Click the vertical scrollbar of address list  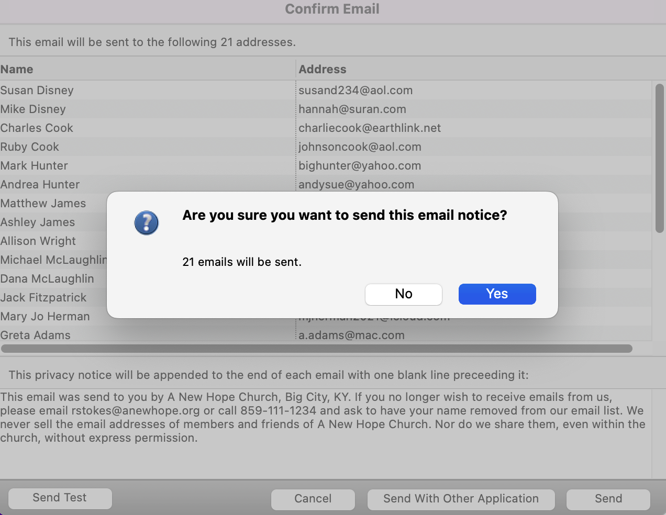coord(659,158)
